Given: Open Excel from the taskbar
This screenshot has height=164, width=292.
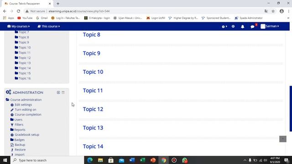Looking at the screenshot, I should (142, 160).
